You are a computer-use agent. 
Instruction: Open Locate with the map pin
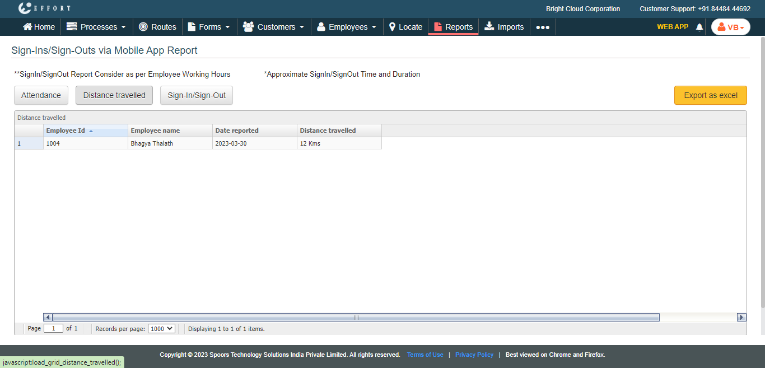pyautogui.click(x=405, y=27)
